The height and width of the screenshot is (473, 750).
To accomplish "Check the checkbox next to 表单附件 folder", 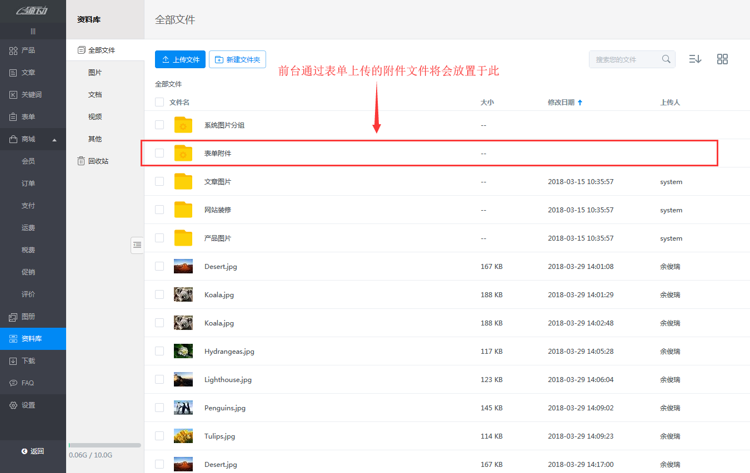I will click(x=159, y=153).
